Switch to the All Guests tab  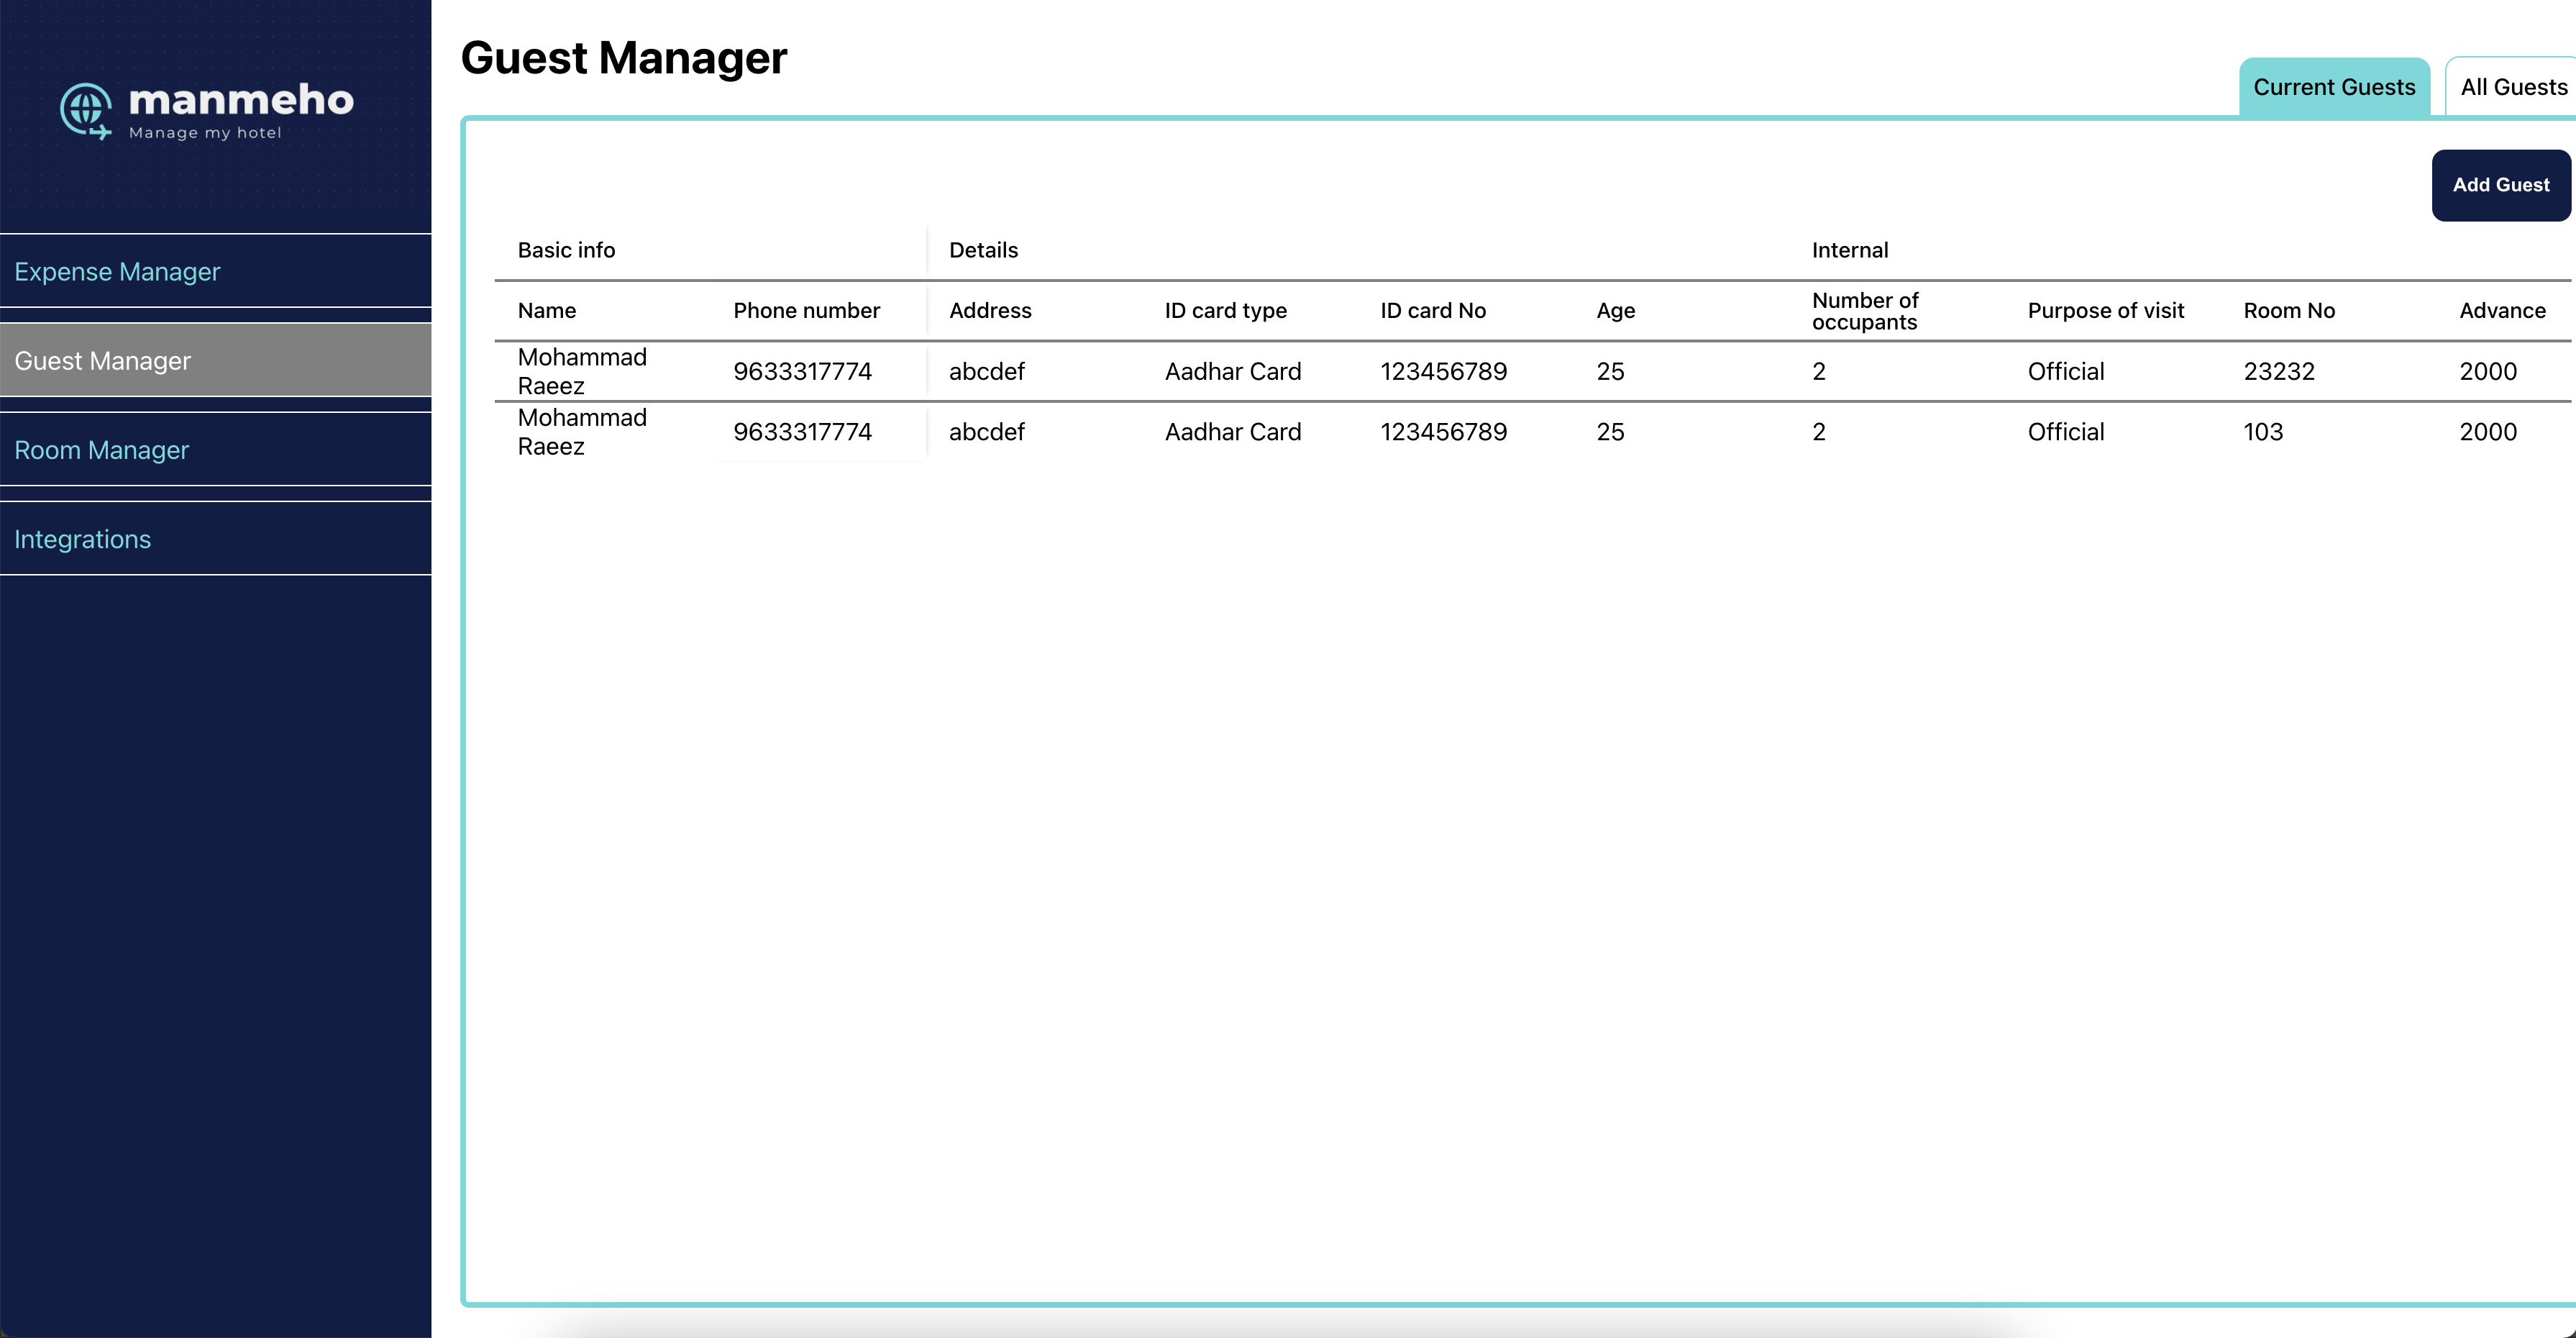[2512, 88]
